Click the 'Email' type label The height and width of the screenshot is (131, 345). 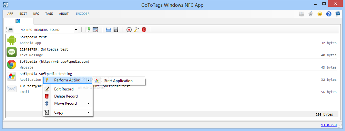pos(25,92)
